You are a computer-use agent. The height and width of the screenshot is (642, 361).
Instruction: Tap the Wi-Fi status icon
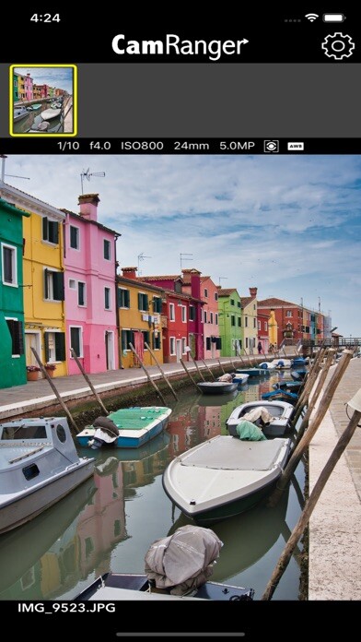point(311,18)
